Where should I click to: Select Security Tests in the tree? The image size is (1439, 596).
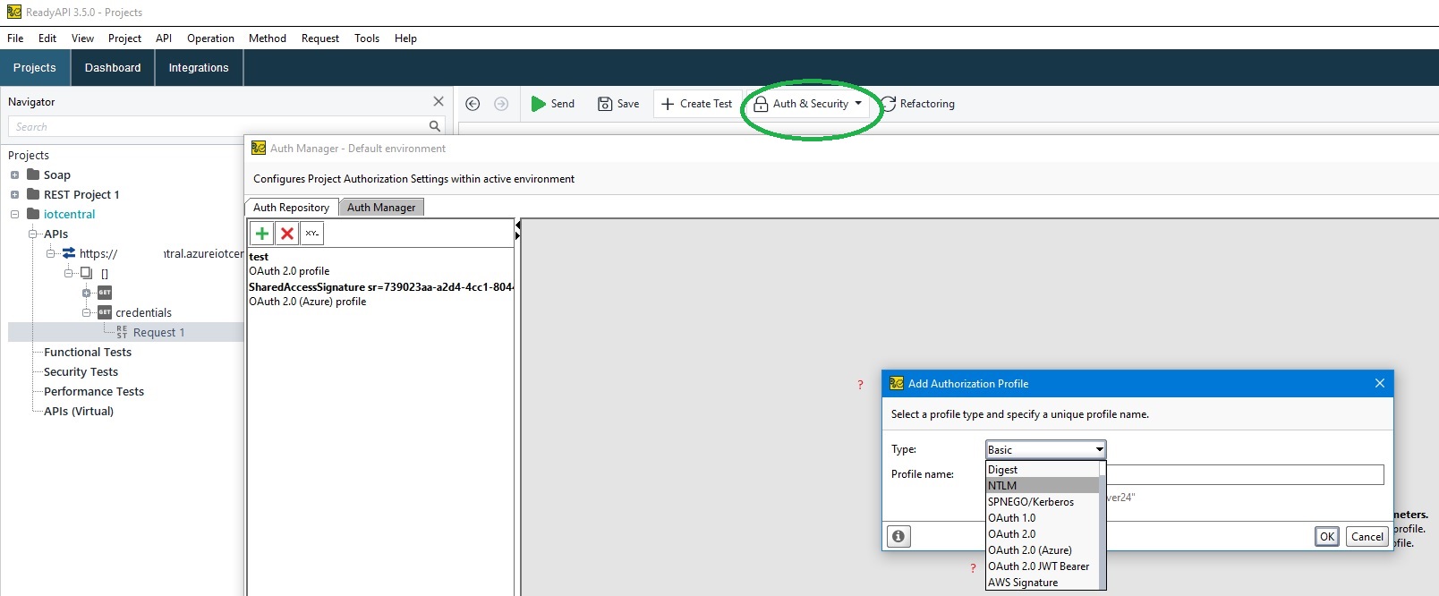[81, 371]
